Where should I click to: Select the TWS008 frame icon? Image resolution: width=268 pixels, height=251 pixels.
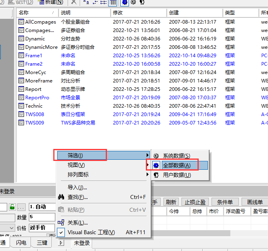(x=21, y=114)
